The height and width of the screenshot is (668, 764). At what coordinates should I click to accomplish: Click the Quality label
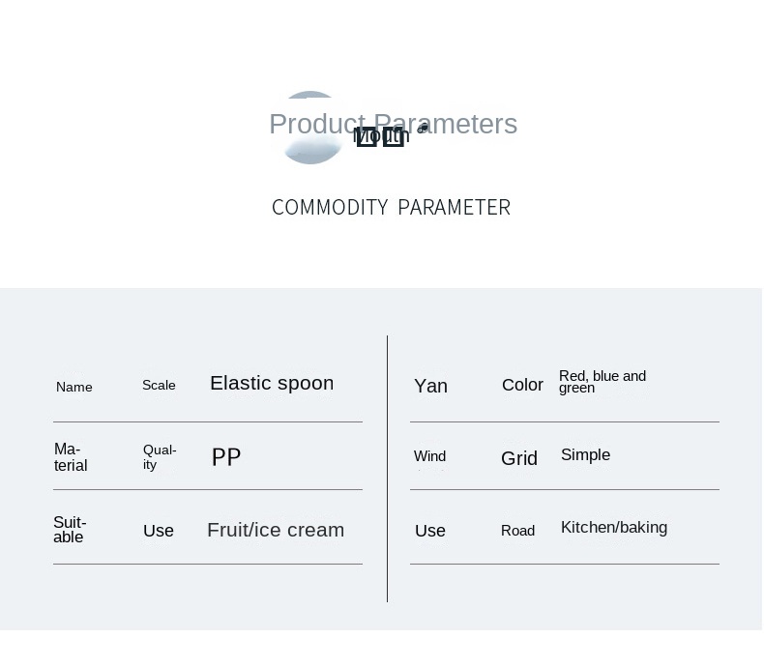[x=160, y=457]
